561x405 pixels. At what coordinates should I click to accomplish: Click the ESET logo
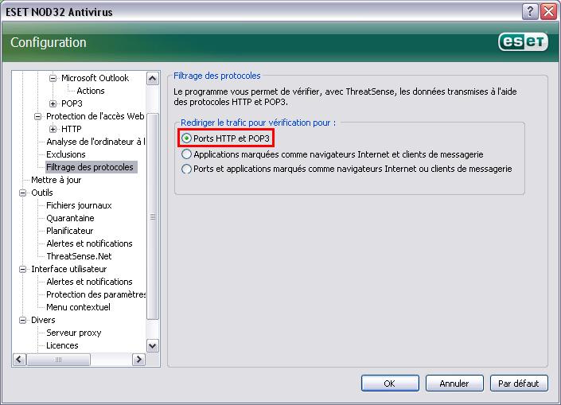coord(523,42)
